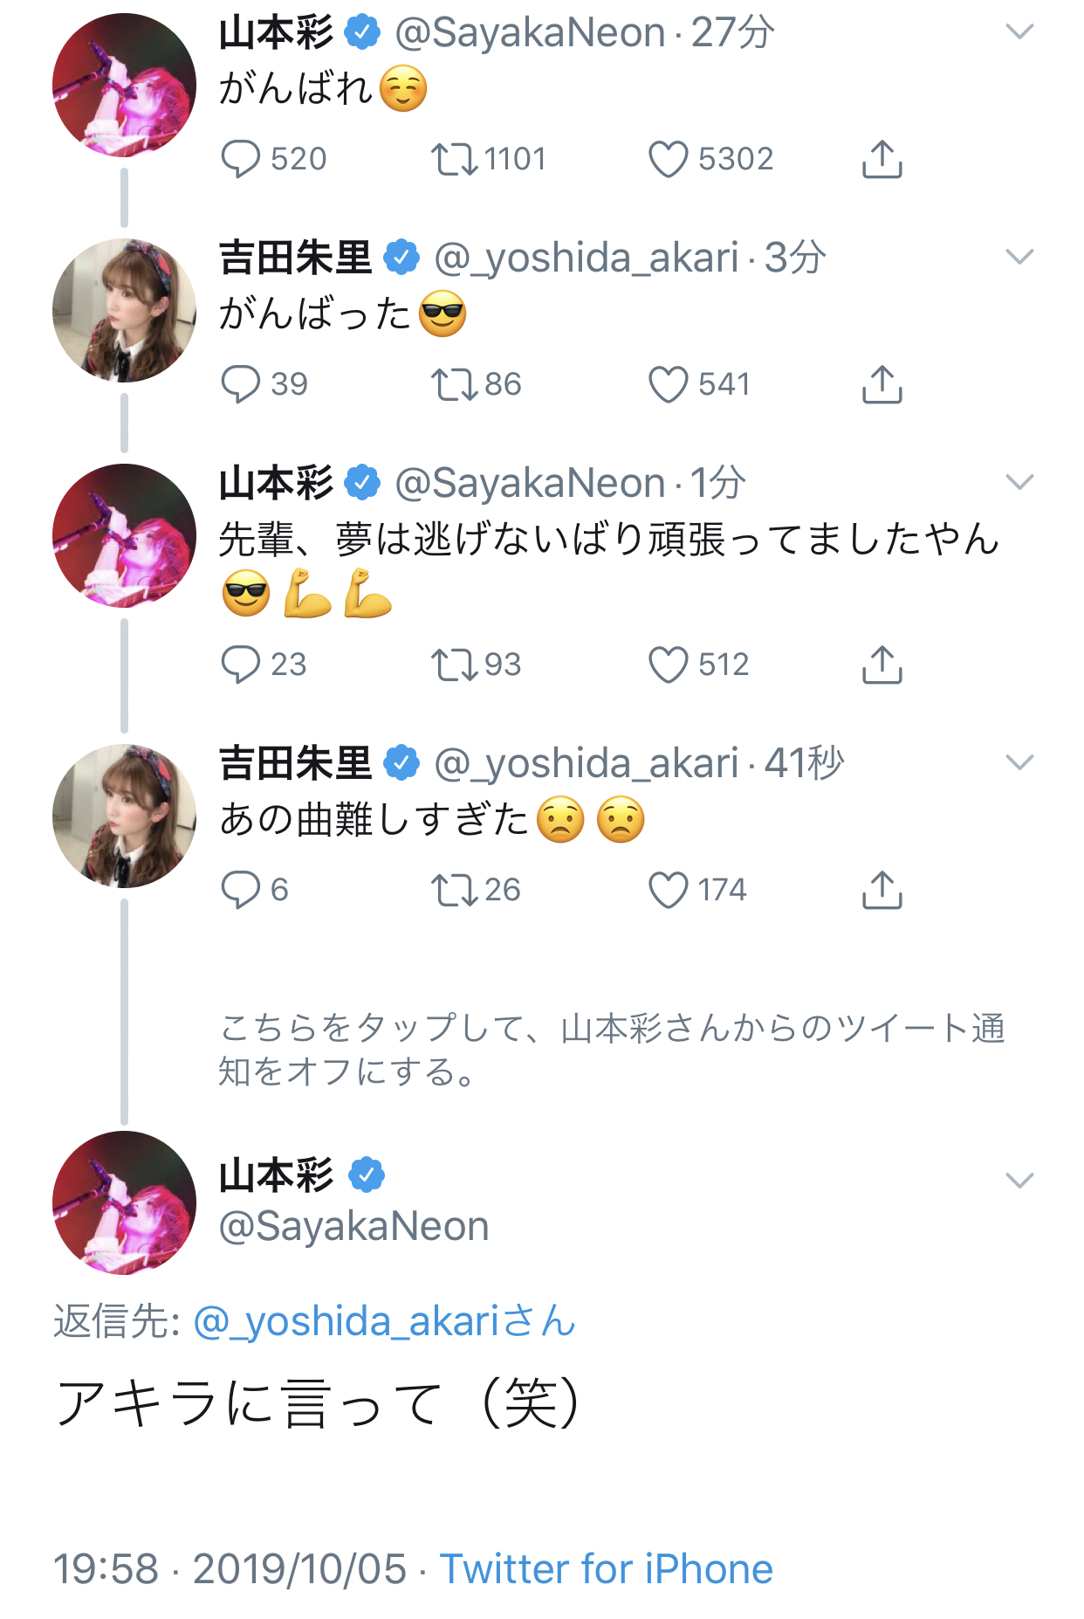Retweet the tweet with 93 retweets
1084x1619 pixels.
(x=454, y=665)
